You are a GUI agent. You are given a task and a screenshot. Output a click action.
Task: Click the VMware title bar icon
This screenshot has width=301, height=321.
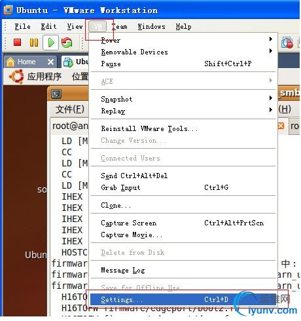pos(8,10)
